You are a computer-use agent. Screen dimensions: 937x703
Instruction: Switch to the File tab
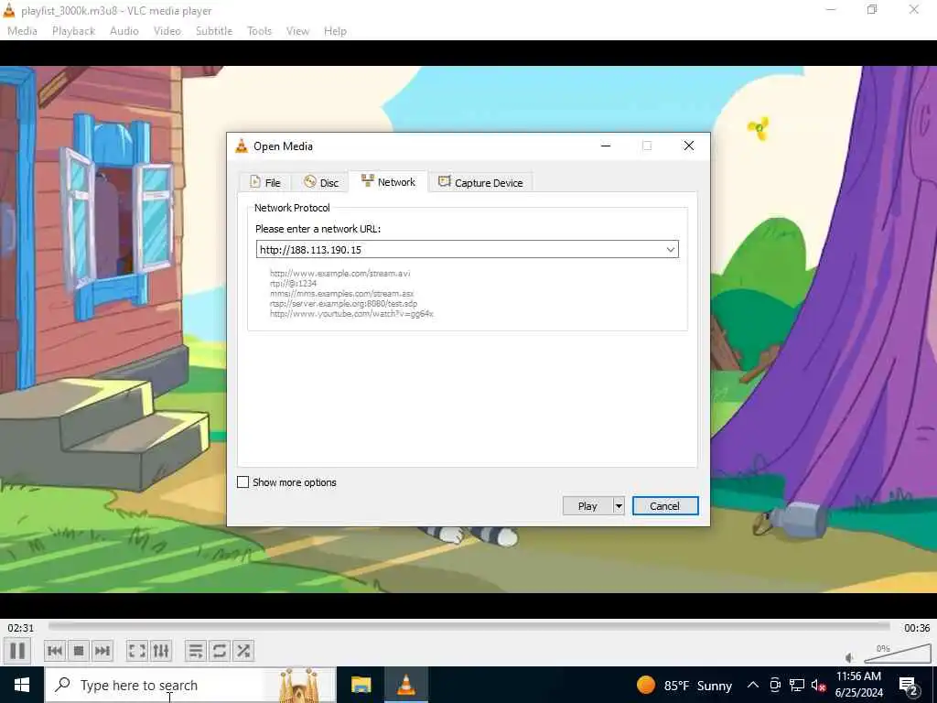(264, 182)
